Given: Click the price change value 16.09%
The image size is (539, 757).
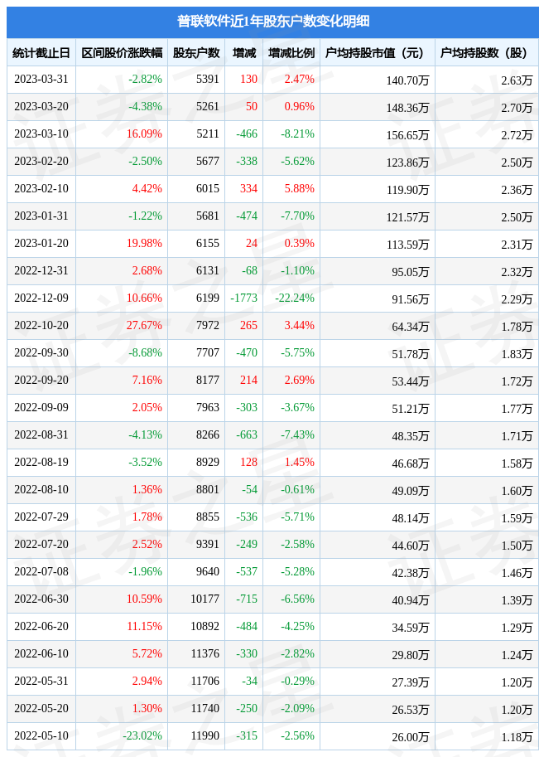Looking at the screenshot, I should click(x=144, y=133).
